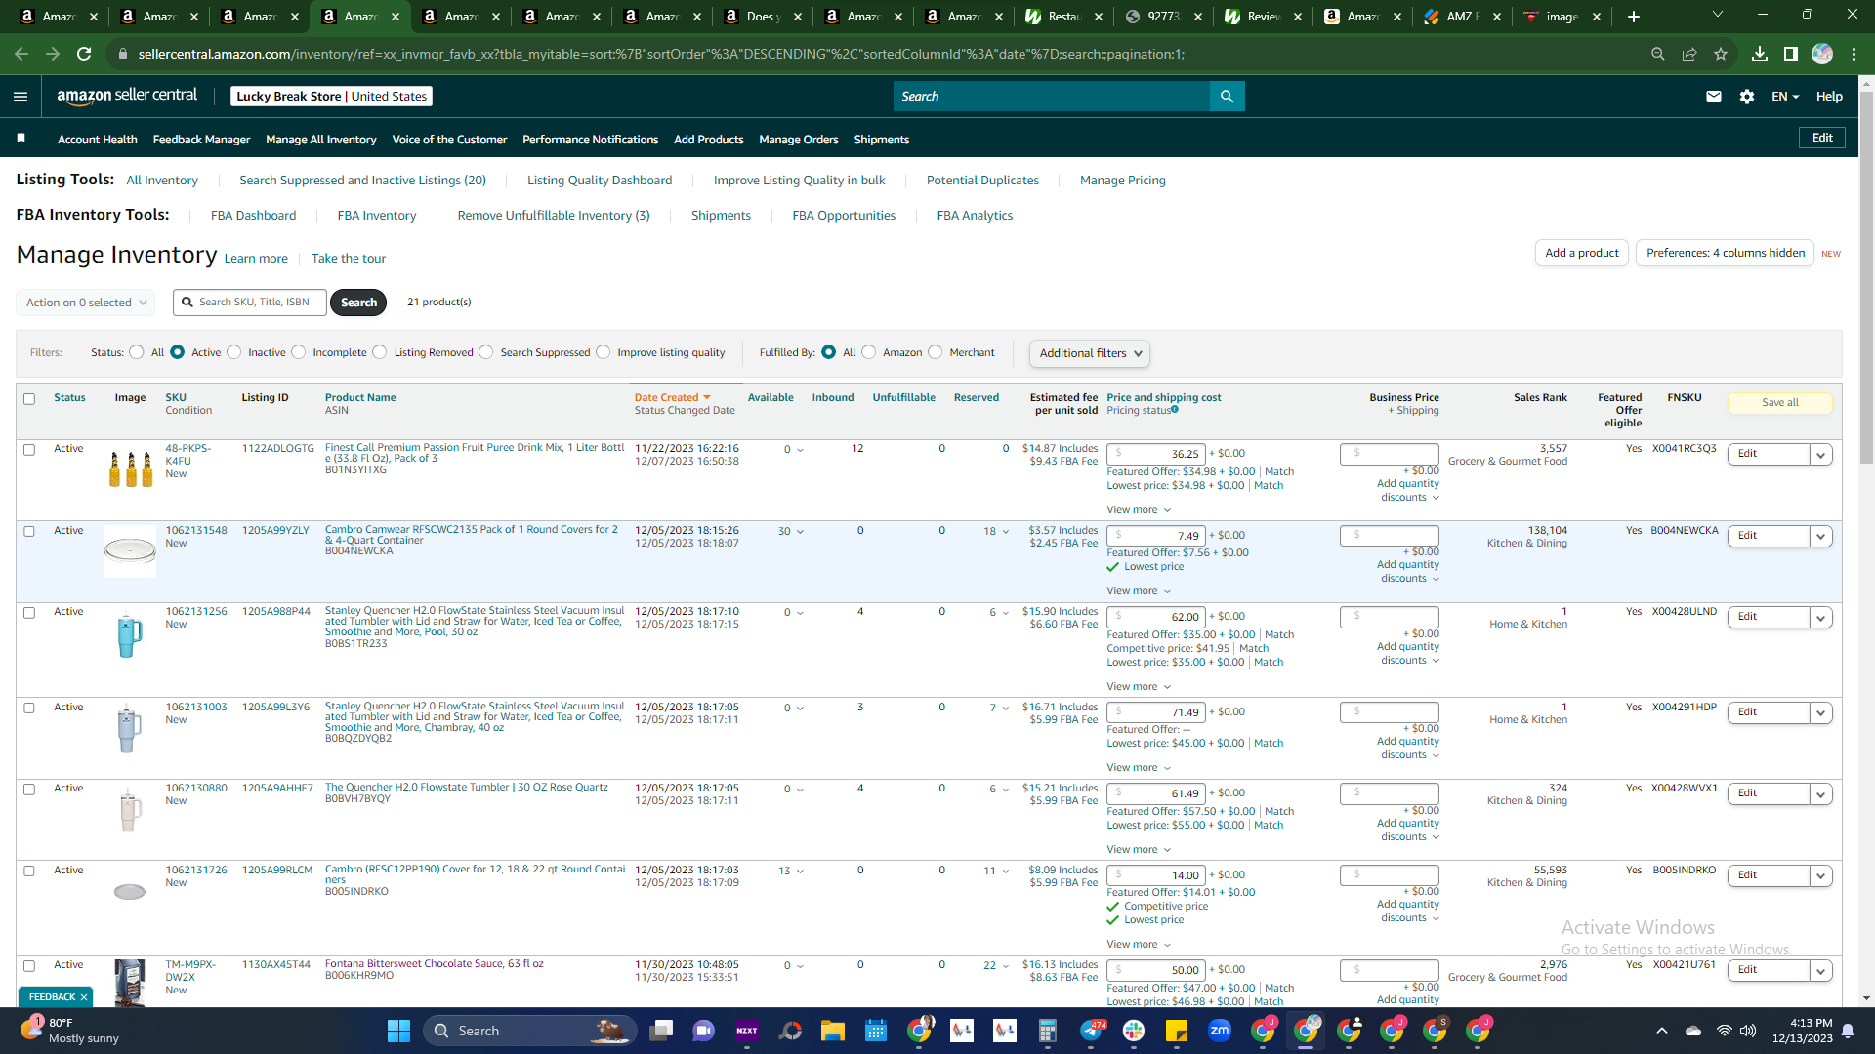Screen dimensions: 1875x1054
Task: Click the Pricing status info icon
Action: coord(1175,410)
